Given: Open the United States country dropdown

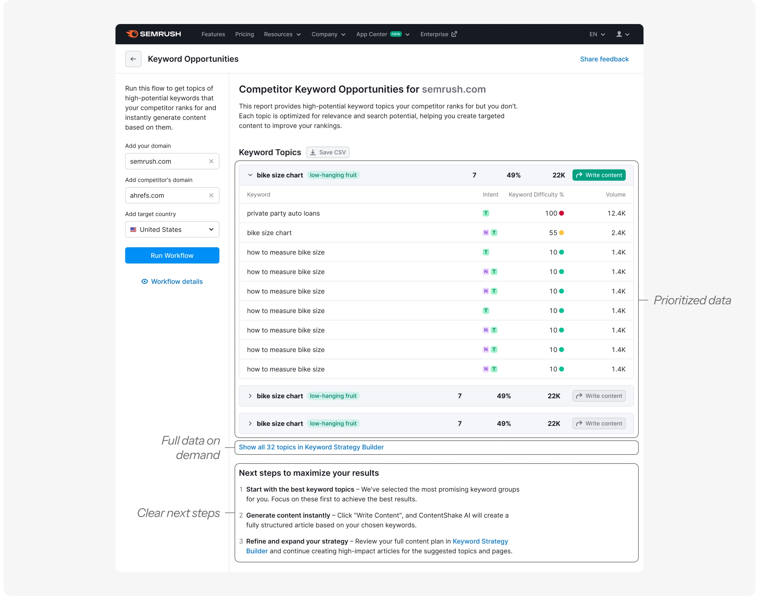Looking at the screenshot, I should click(172, 230).
